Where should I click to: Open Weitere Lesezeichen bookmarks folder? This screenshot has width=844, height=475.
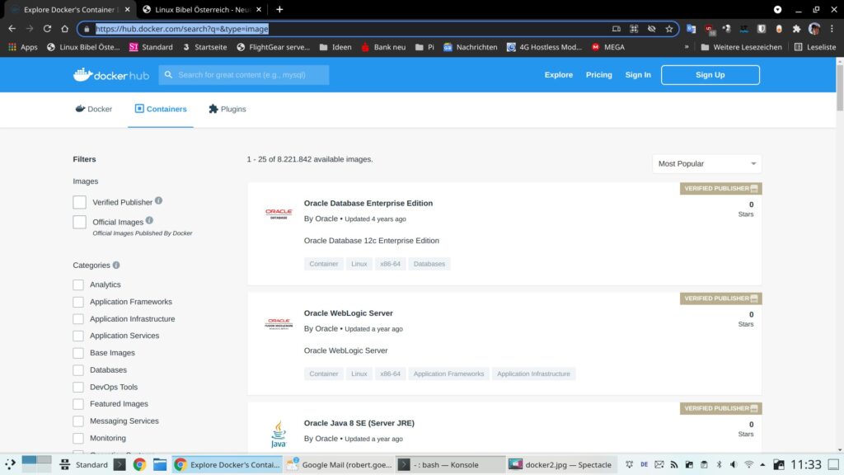click(x=741, y=47)
